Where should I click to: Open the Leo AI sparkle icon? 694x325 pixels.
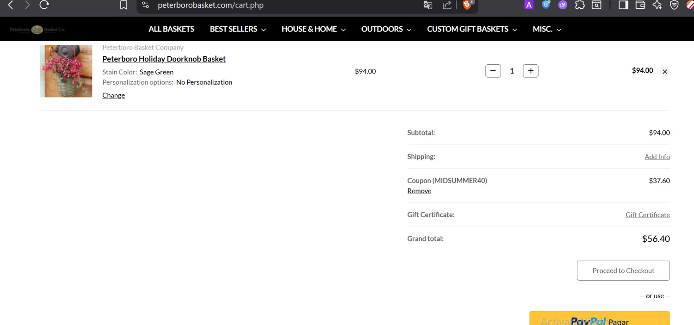tap(657, 5)
